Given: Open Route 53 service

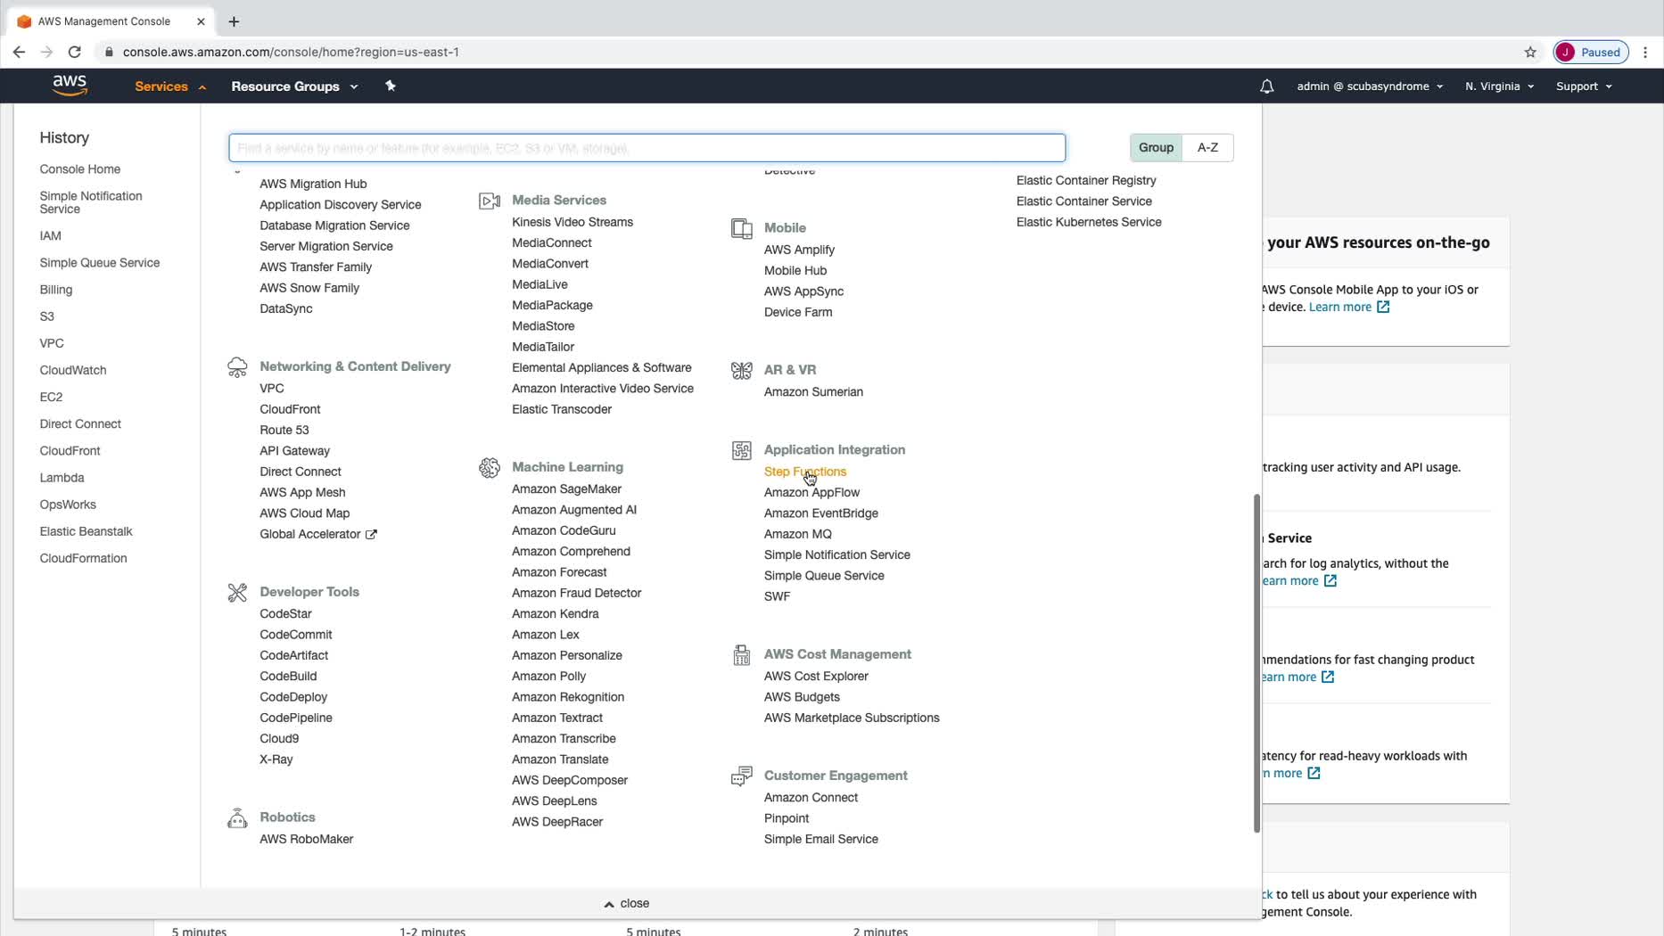Looking at the screenshot, I should coord(284,430).
